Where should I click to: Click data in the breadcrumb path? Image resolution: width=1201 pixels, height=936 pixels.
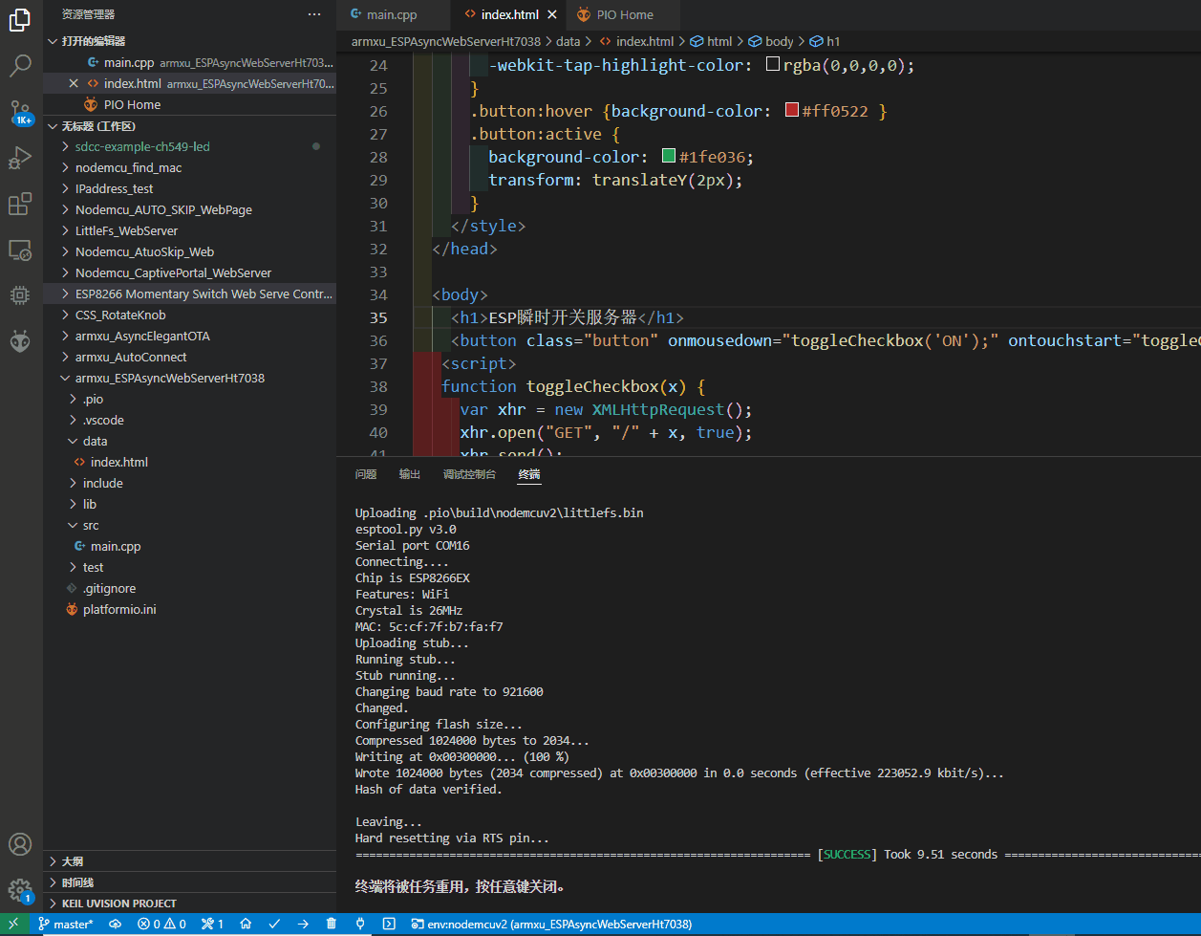click(x=568, y=41)
